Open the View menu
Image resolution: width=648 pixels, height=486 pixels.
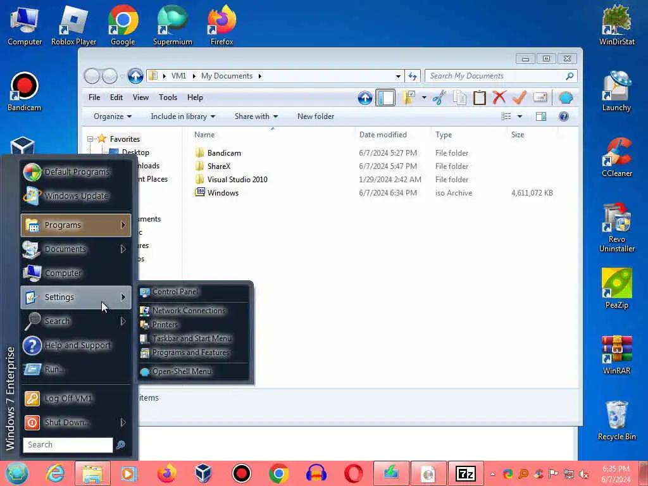(x=140, y=97)
